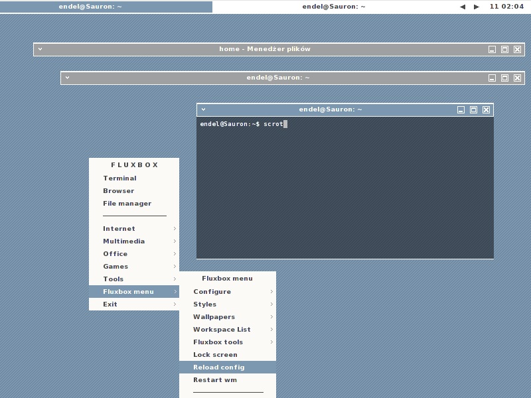Expand the Multimedia submenu

click(134, 241)
